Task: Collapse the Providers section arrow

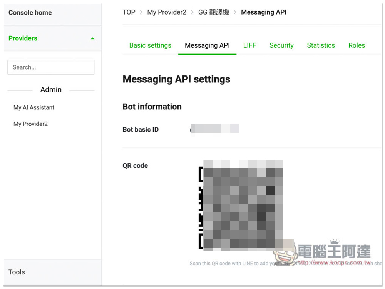Action: tap(92, 38)
